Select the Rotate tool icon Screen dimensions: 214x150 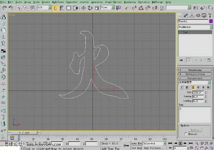coord(90,8)
